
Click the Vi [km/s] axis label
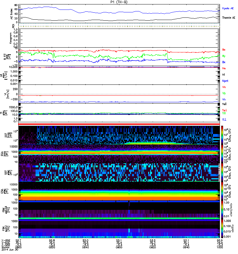coord(7,94)
